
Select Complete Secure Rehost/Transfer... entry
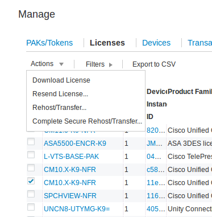87,121
